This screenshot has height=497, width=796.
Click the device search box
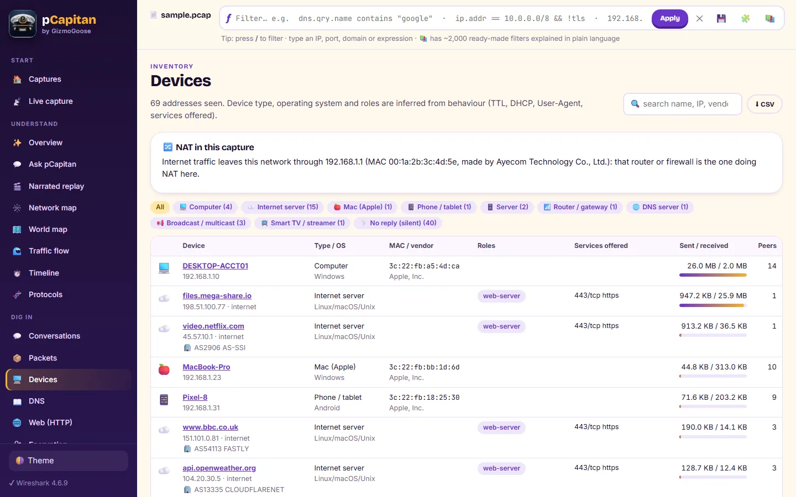(x=683, y=104)
